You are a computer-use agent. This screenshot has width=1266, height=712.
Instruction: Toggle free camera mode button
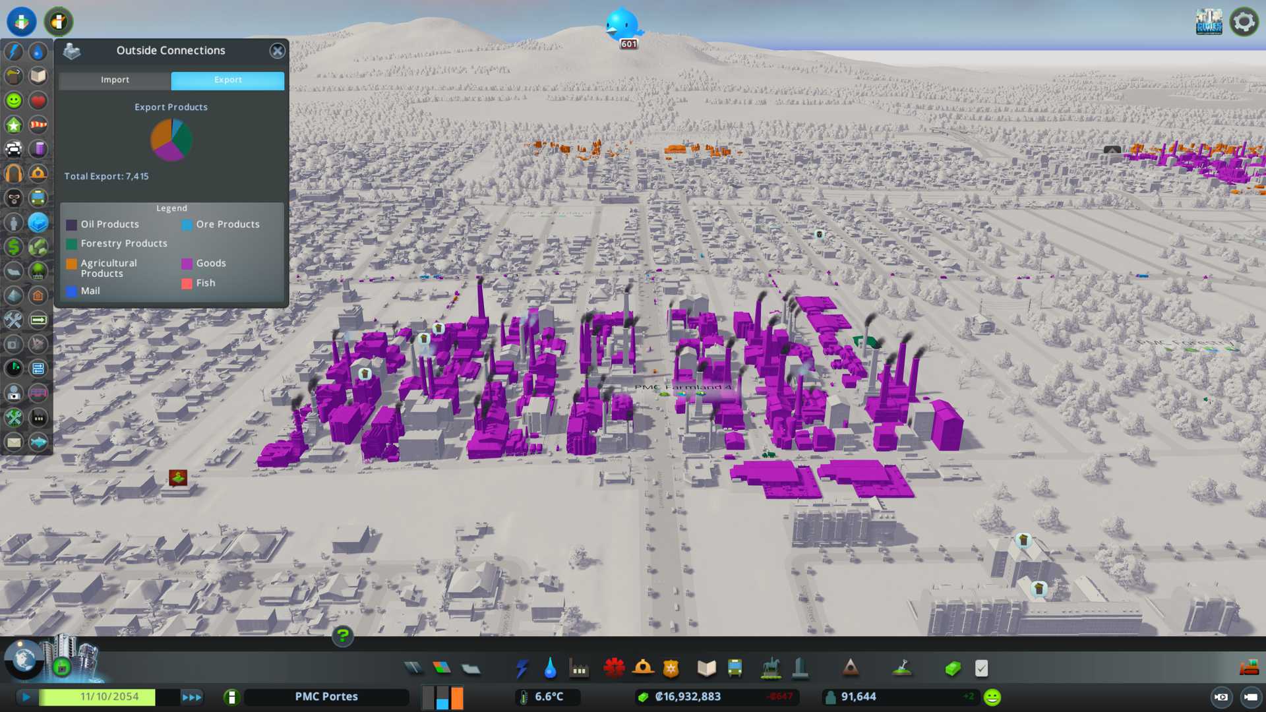(1250, 697)
